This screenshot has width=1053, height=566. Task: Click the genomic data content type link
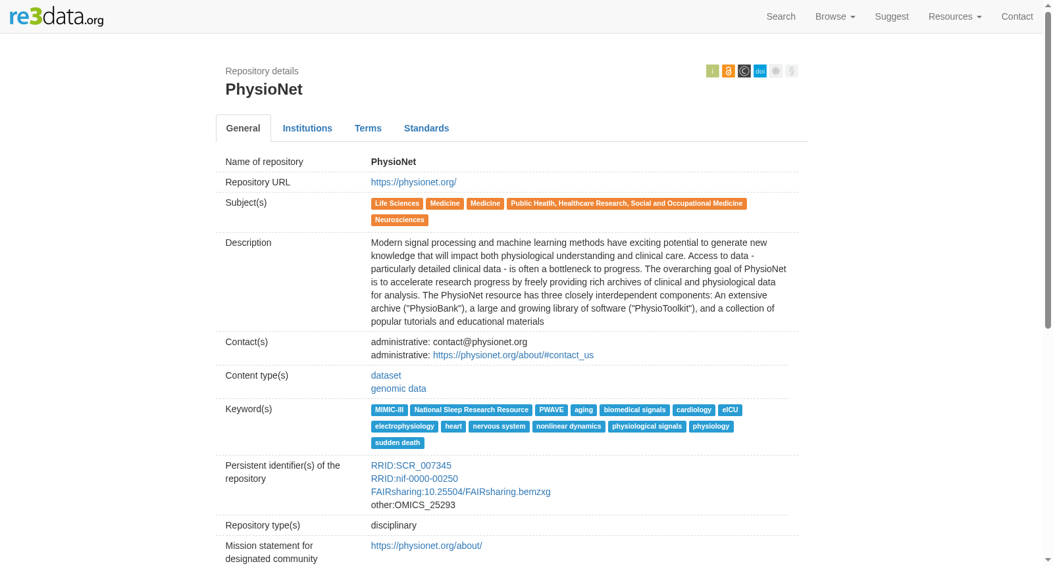point(399,389)
